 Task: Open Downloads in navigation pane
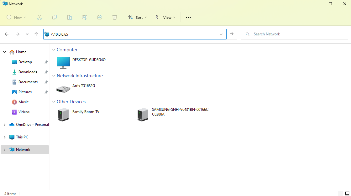25,72
